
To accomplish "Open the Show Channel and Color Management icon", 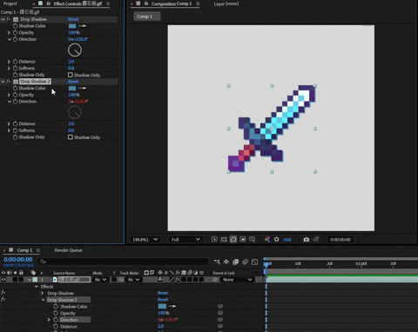I will tap(267, 239).
